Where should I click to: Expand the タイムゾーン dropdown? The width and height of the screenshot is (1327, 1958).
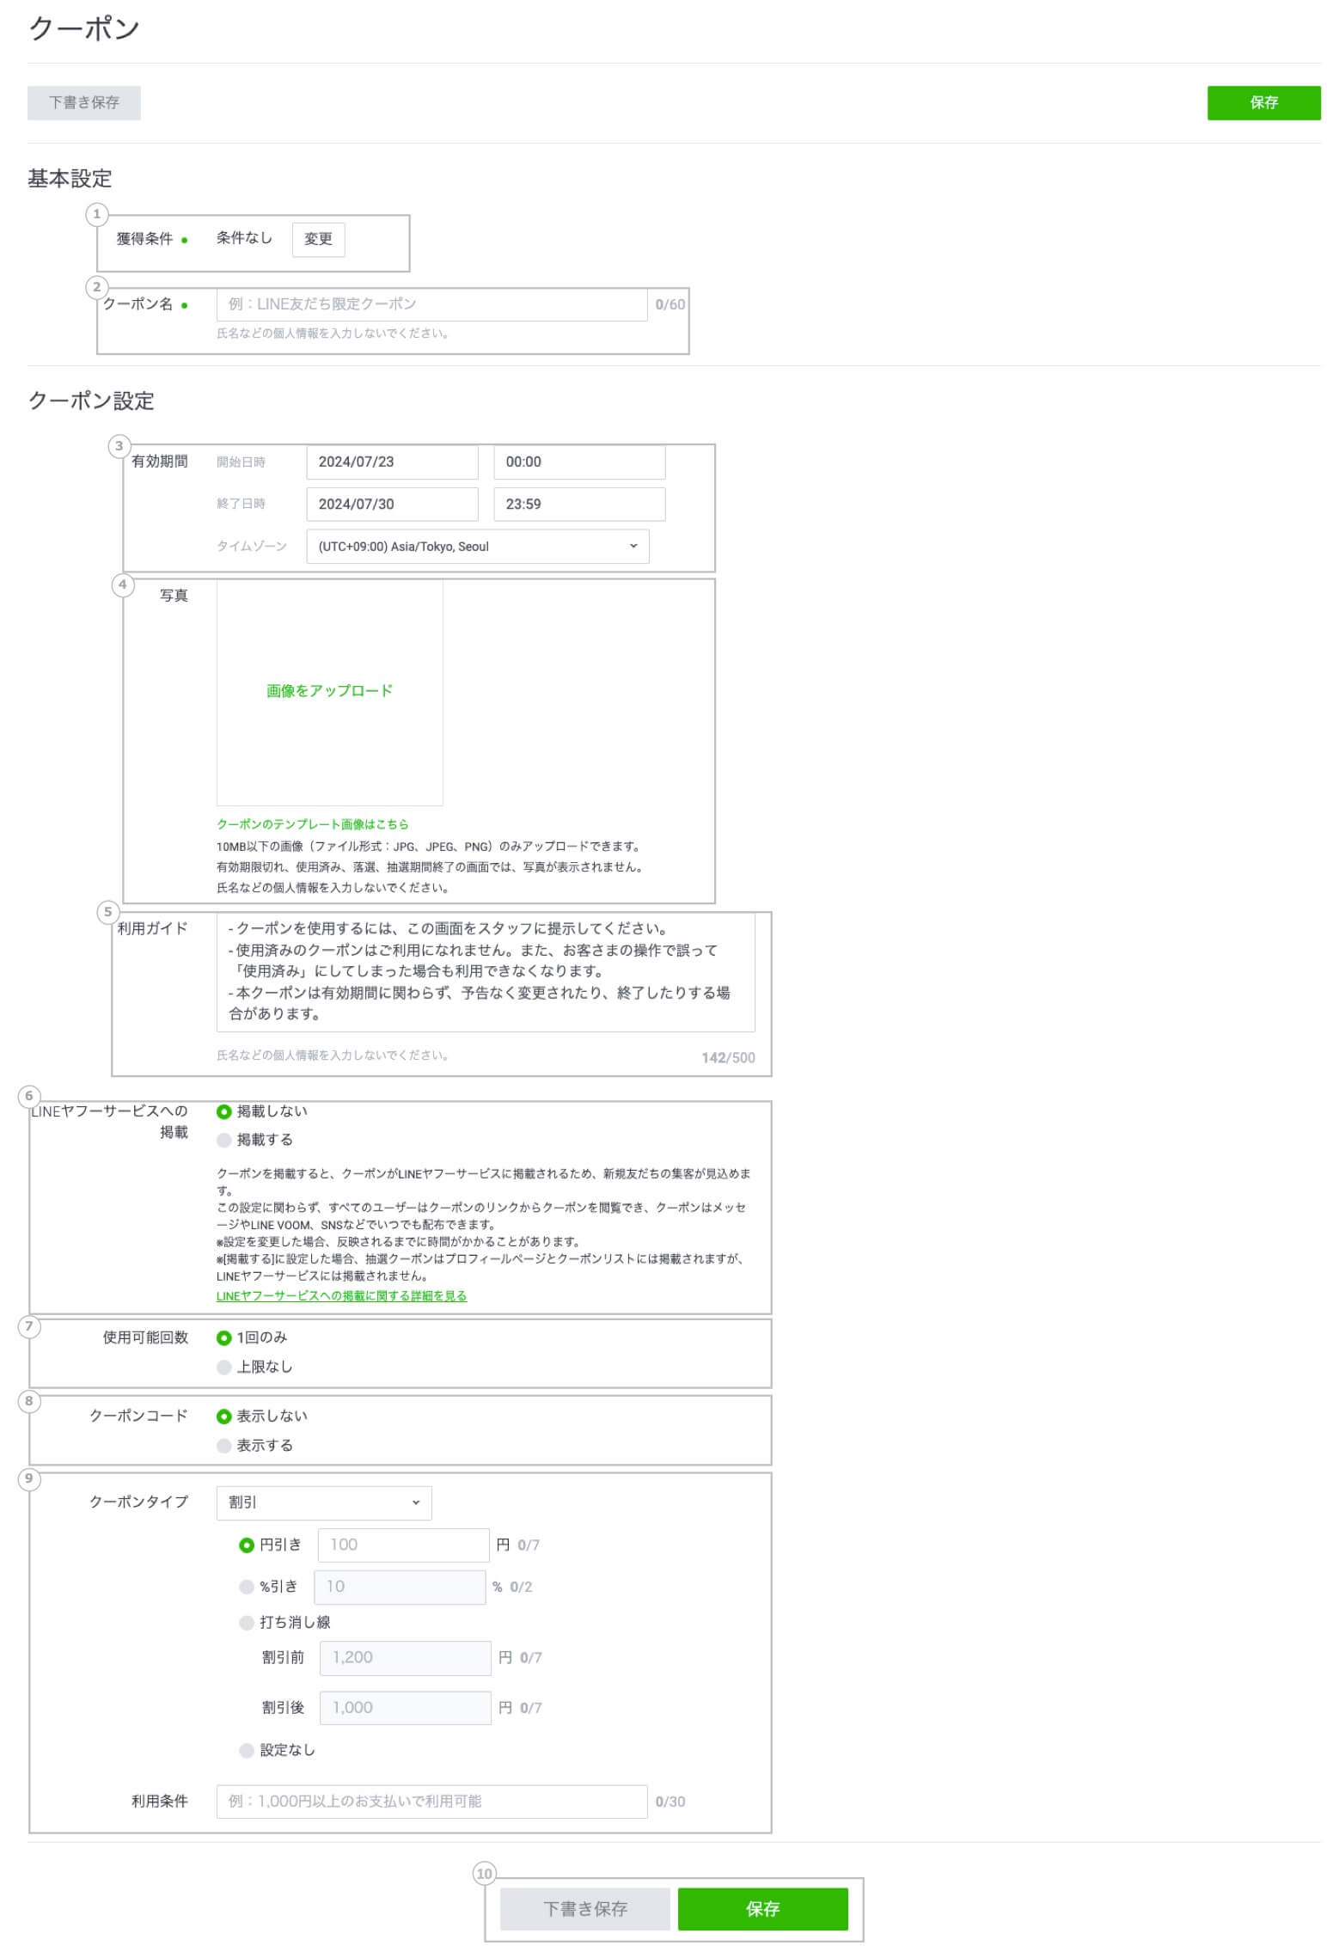[478, 546]
